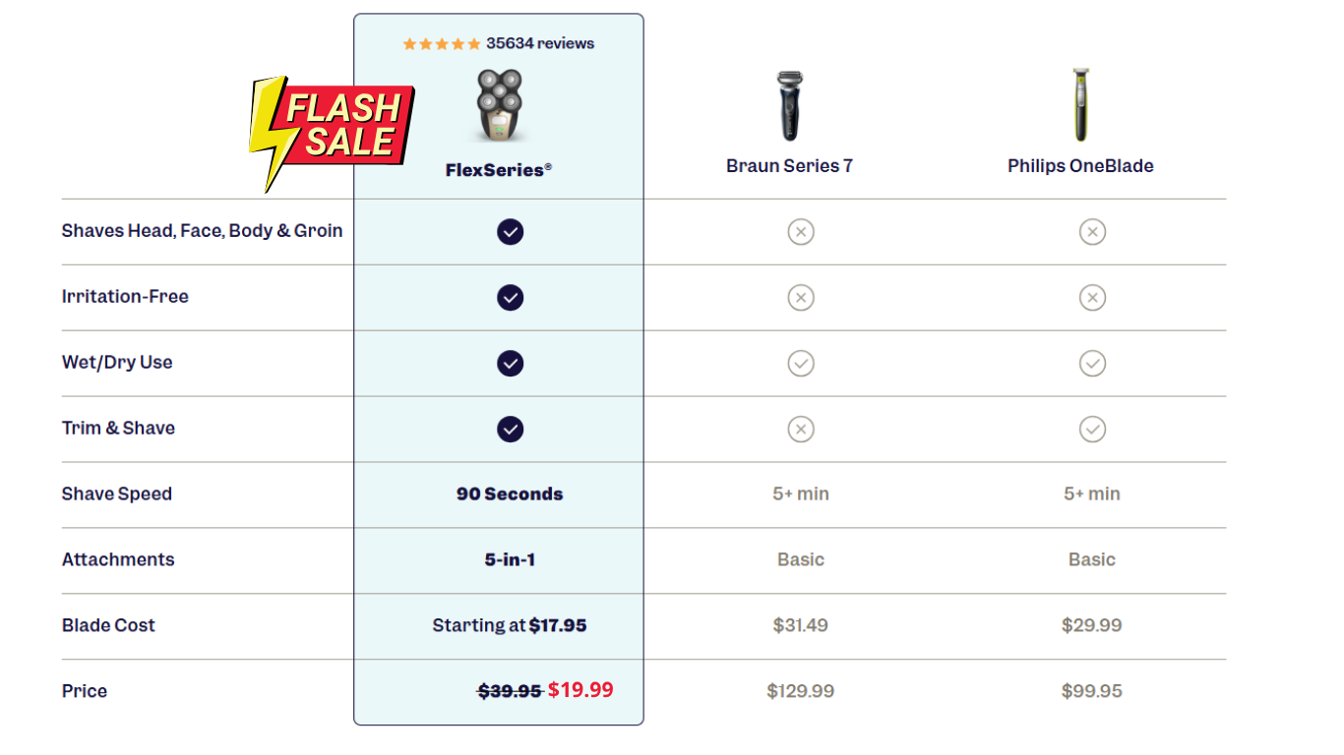The width and height of the screenshot is (1344, 755).
Task: Click Philips checkmark in Trim & Shave row
Action: 1092,430
